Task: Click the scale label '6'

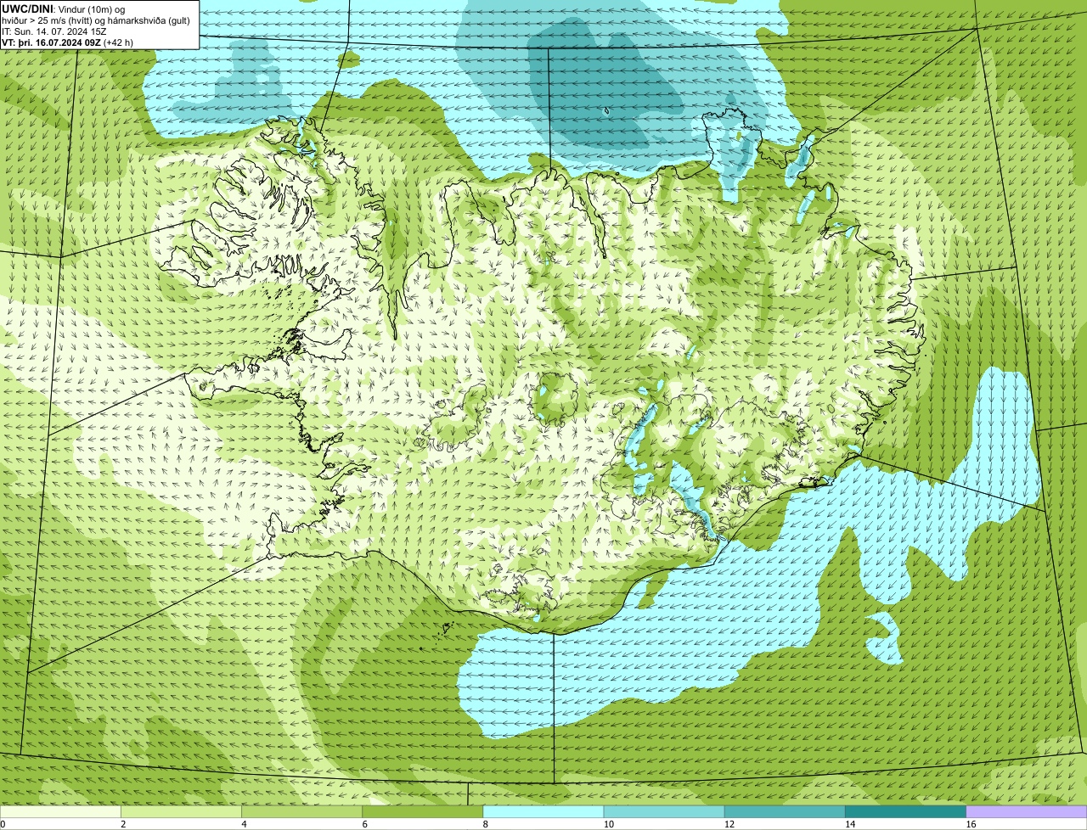Action: (365, 824)
